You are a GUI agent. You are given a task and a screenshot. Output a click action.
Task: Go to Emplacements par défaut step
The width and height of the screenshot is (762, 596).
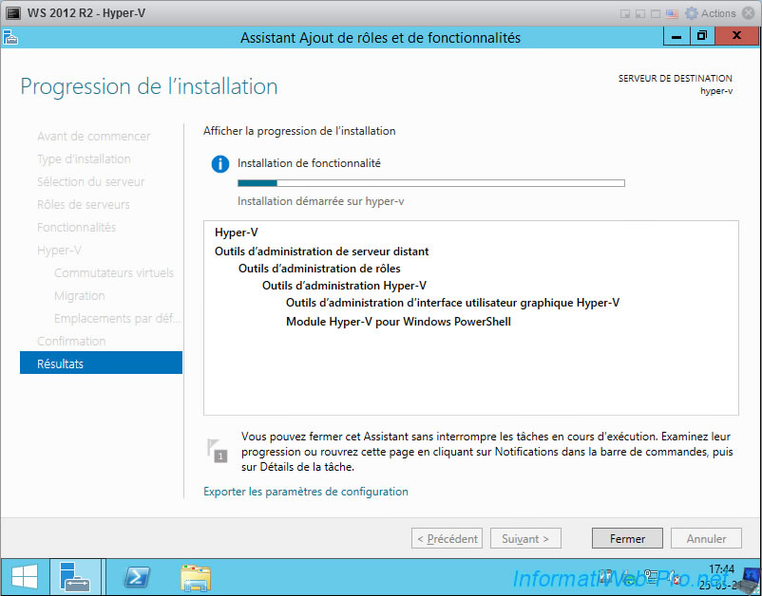(x=117, y=318)
